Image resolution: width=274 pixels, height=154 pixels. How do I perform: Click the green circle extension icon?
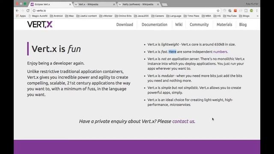pyautogui.click(x=251, y=11)
